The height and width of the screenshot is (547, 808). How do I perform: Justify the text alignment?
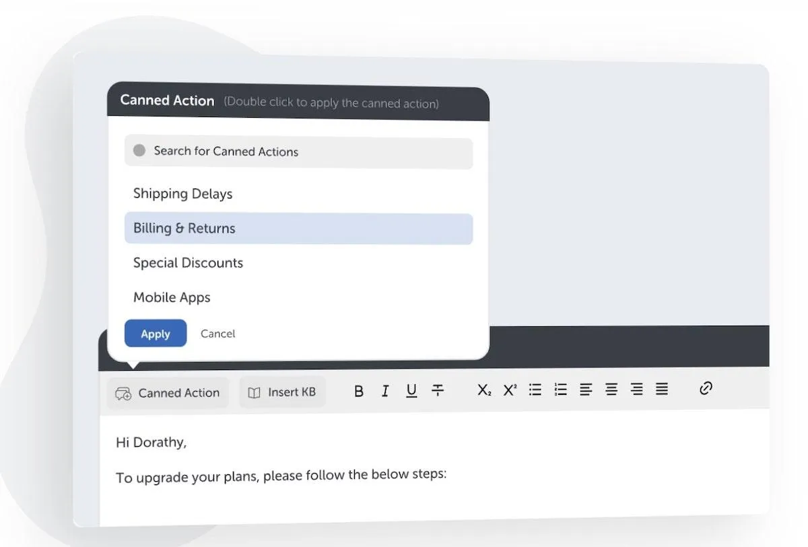(x=662, y=389)
